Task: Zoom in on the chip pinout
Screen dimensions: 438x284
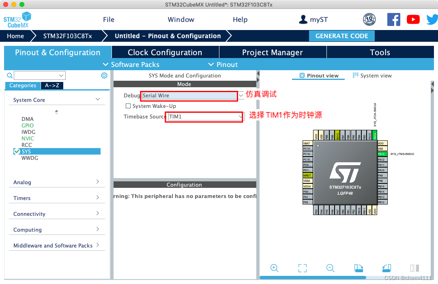Action: click(275, 268)
